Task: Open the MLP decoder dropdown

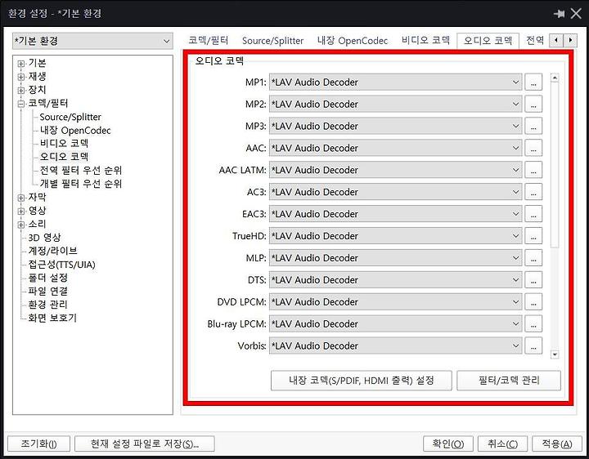Action: click(396, 258)
